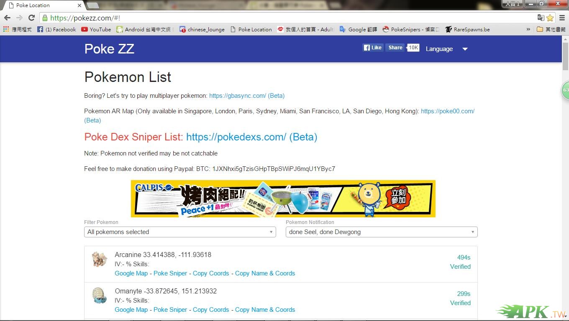569x321 pixels.
Task: Click the Omanyte coordinates text
Action: tap(180, 291)
